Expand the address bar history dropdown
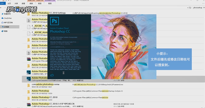Image resolution: width=205 pixels, height=108 pixels. (x=188, y=8)
